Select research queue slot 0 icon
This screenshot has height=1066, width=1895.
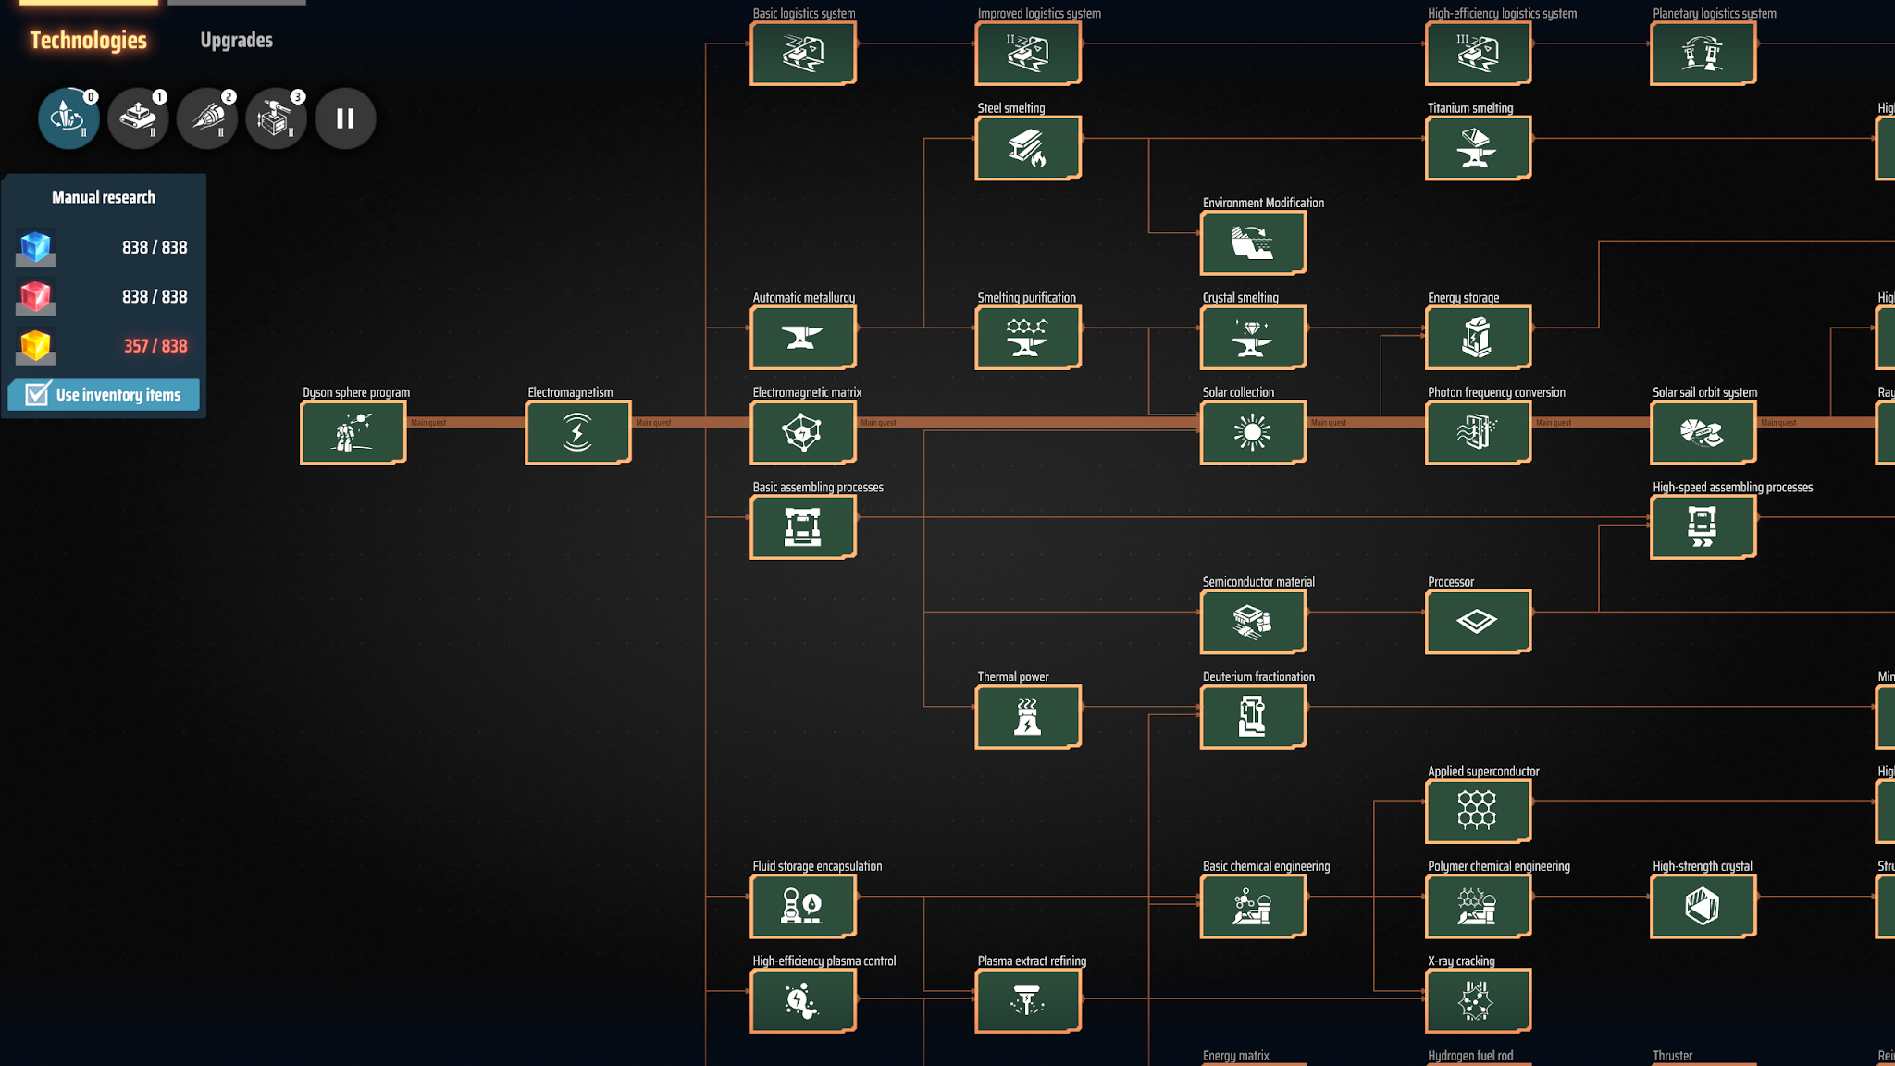(x=68, y=118)
